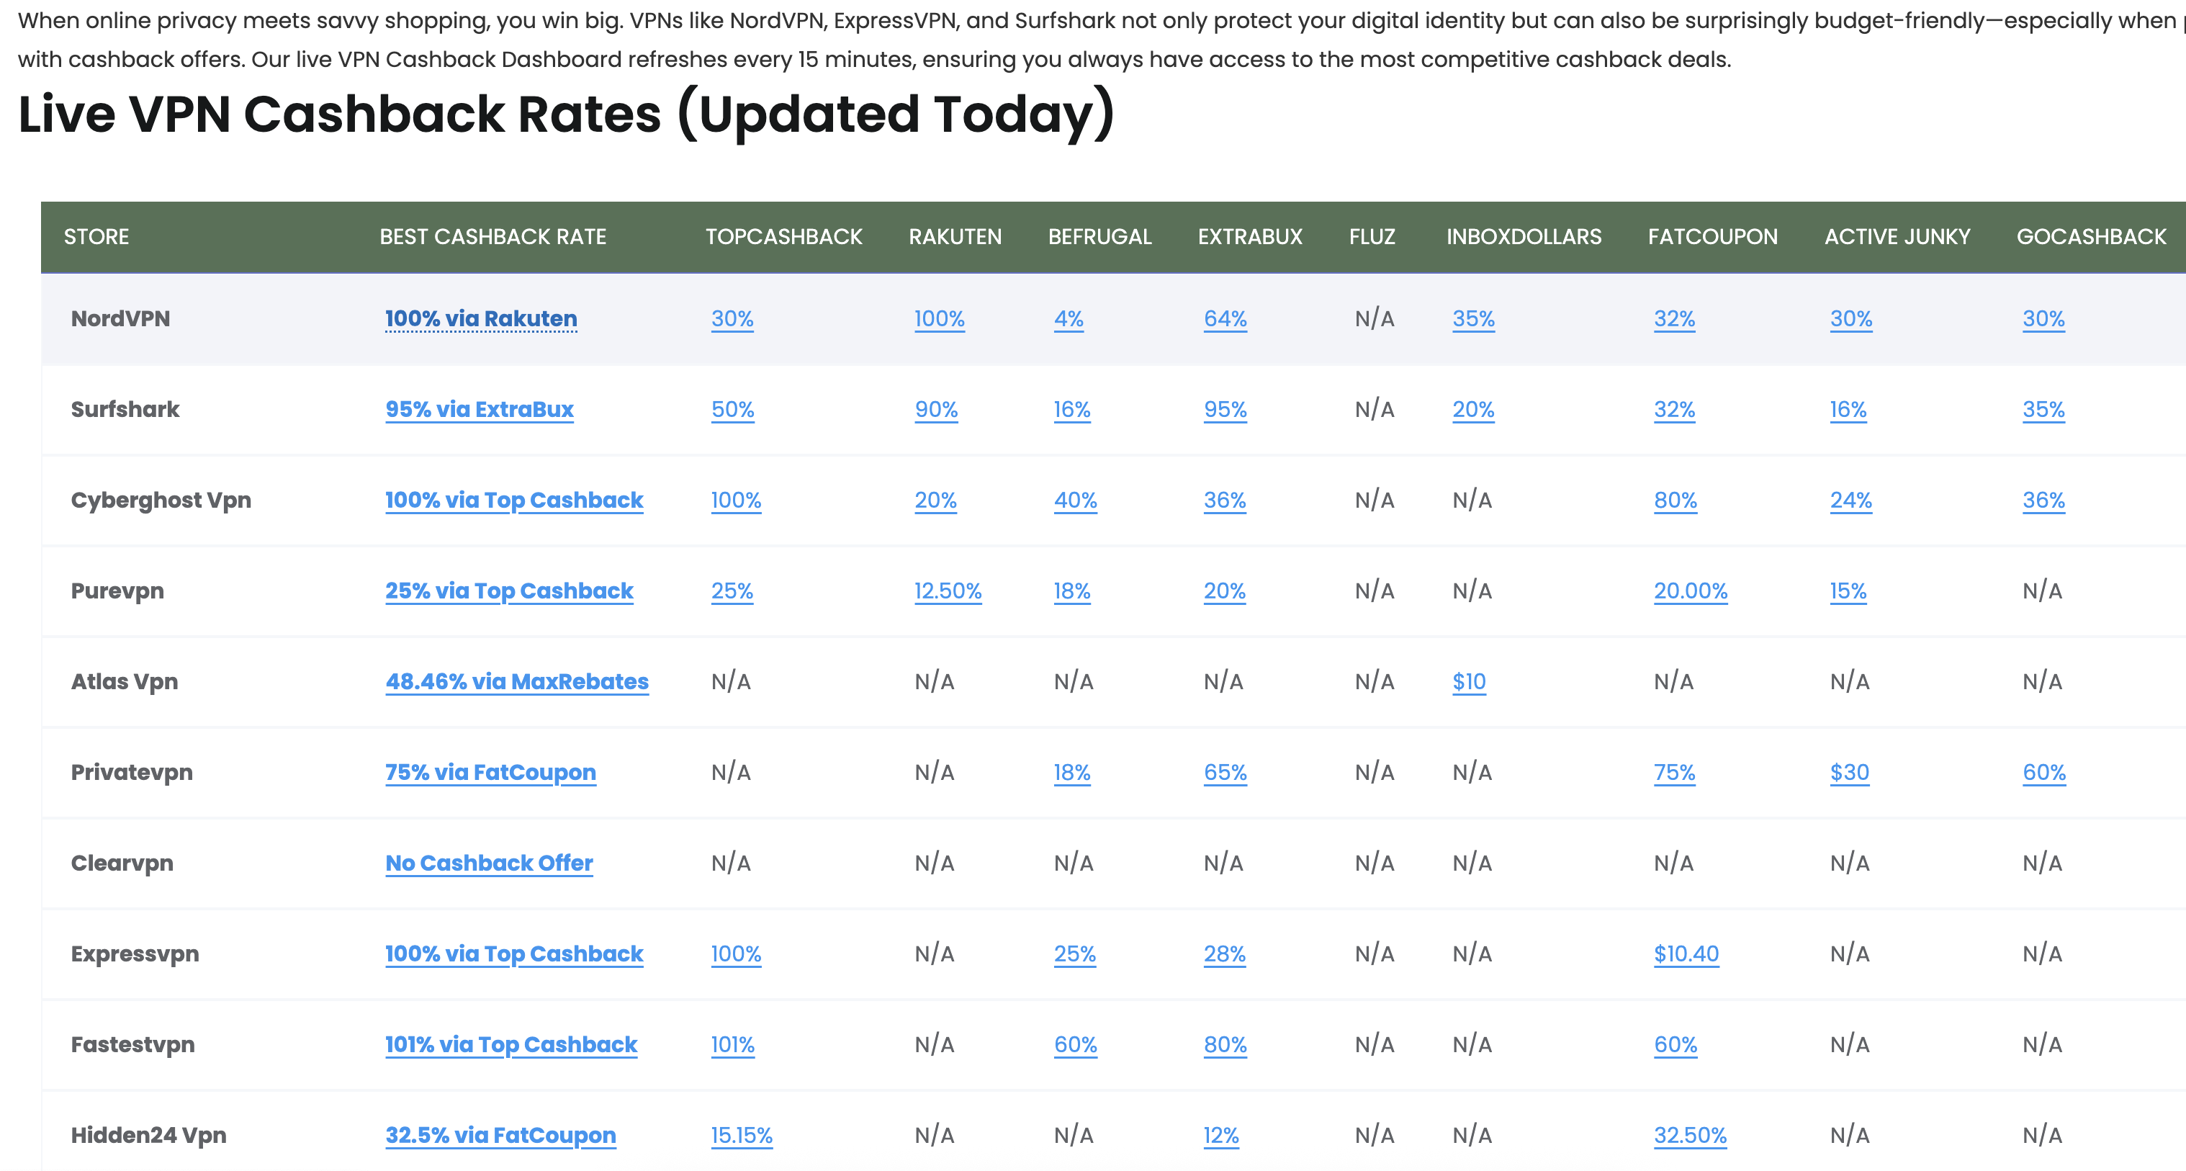Click Privatevpn's 65% ExtraBux rate

pyautogui.click(x=1225, y=773)
